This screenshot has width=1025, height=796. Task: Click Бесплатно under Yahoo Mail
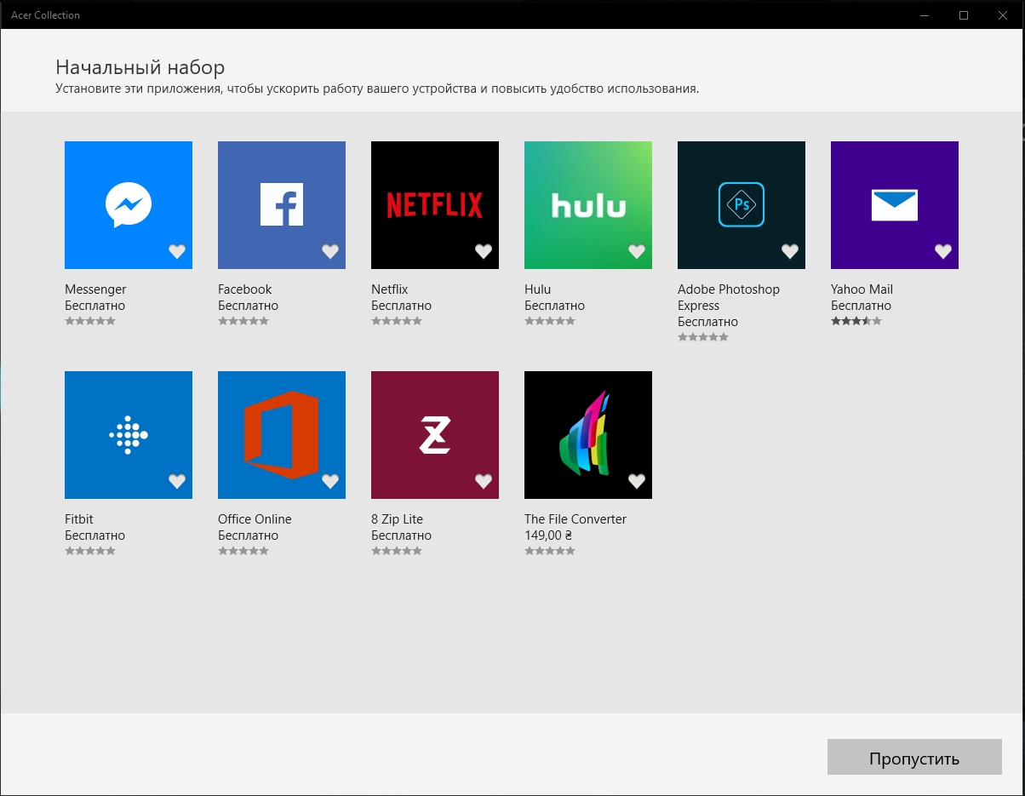coord(862,306)
